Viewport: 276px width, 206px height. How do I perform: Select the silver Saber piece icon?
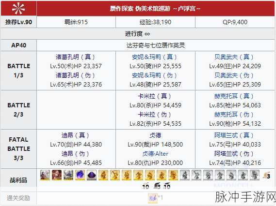[x=185, y=175]
